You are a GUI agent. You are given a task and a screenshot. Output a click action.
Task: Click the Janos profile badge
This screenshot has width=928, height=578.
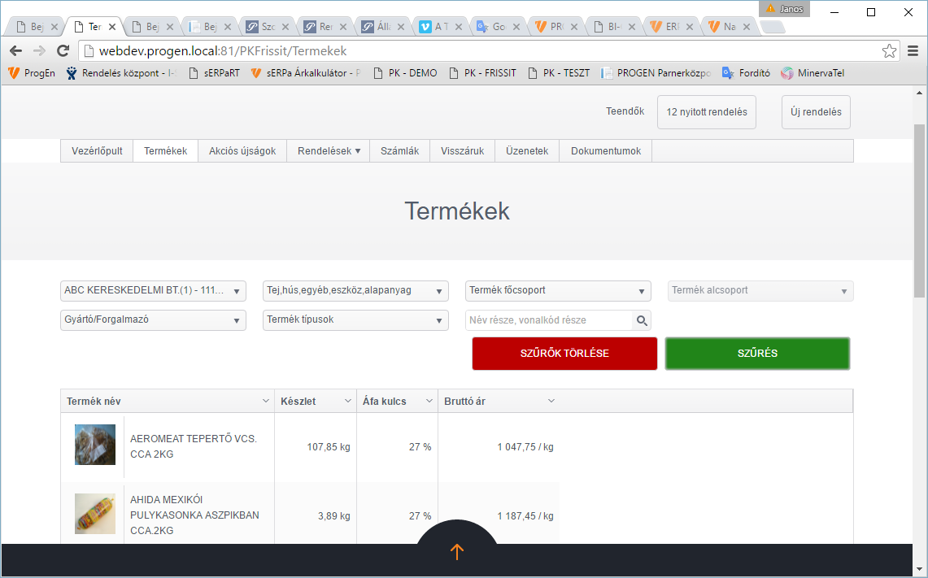pos(784,8)
